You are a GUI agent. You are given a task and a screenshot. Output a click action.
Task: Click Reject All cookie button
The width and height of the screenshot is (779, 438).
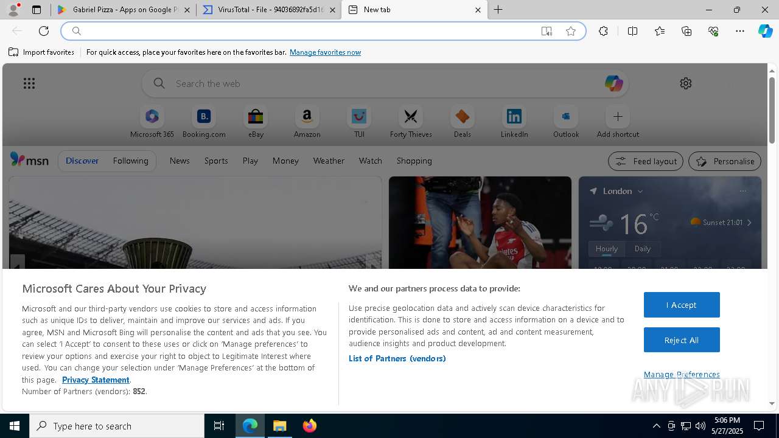[682, 340]
